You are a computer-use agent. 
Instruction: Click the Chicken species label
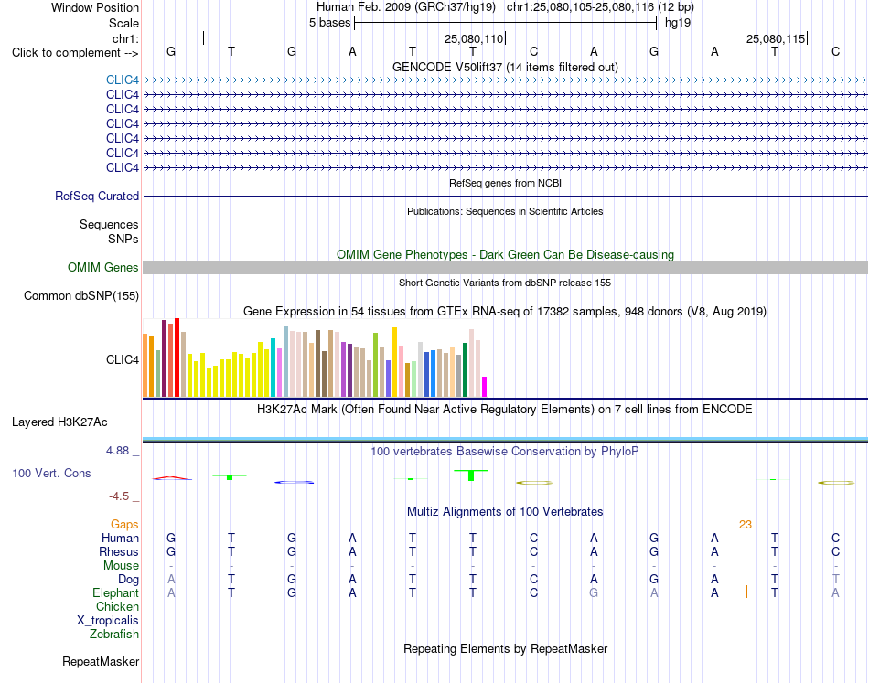coord(117,606)
